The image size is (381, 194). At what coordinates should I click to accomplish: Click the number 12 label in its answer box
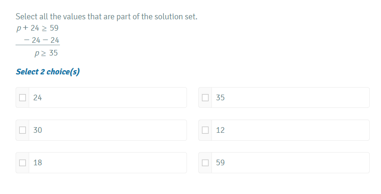point(220,130)
